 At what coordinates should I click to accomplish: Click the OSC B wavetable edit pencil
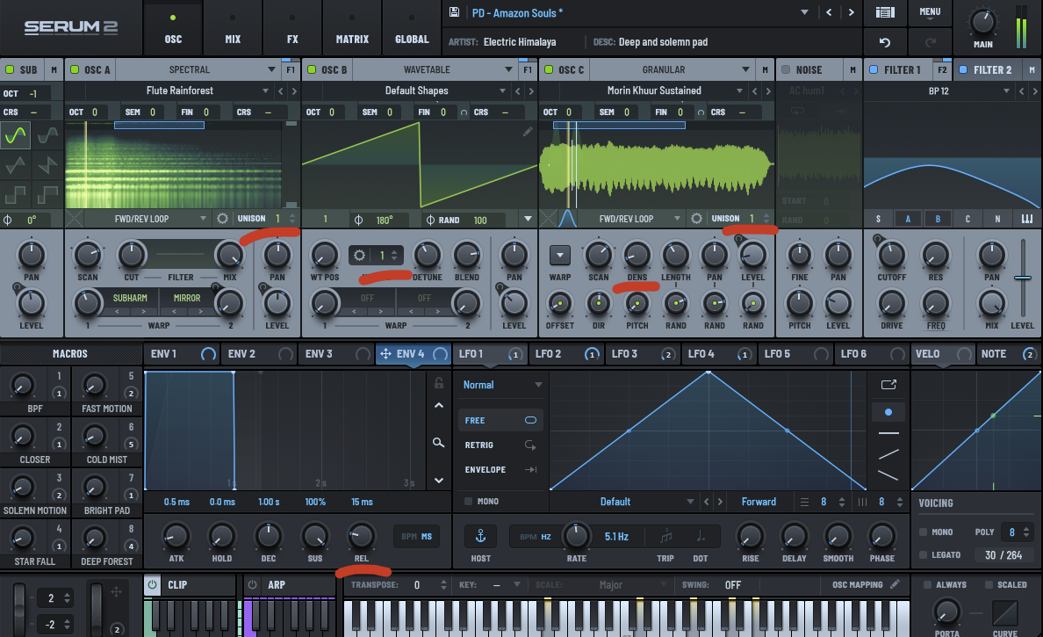pos(528,132)
